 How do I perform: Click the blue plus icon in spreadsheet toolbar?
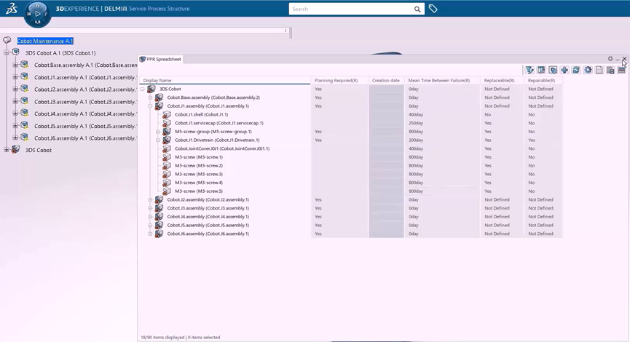click(564, 70)
